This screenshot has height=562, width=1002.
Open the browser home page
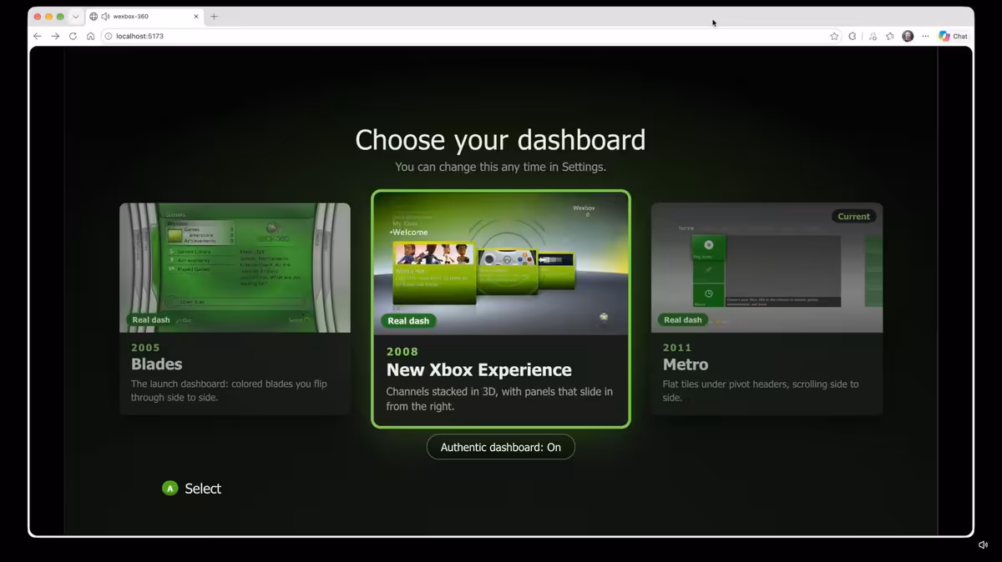[90, 37]
